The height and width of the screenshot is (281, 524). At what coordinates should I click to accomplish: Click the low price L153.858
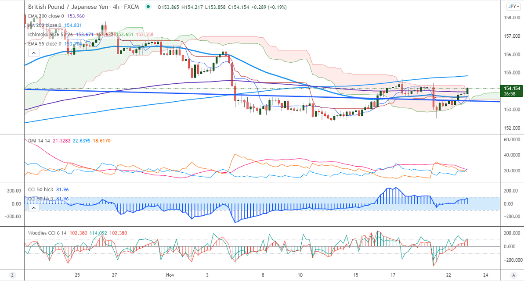click(x=215, y=7)
